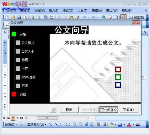Apply the Fill Color paint bucket swatch
Image resolution: width=150 pixels, height=135 pixels.
pos(112,124)
